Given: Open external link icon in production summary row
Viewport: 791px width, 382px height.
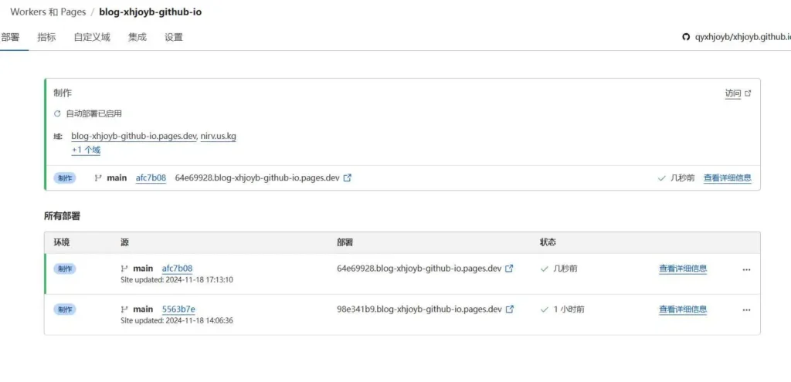Looking at the screenshot, I should point(348,177).
